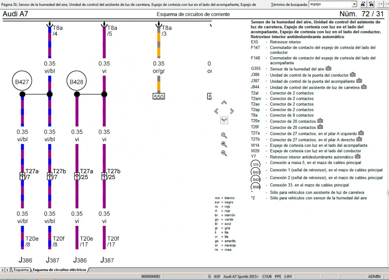The width and height of the screenshot is (389, 280).
Task: Open camera image for T27b connector
Action: point(359,139)
